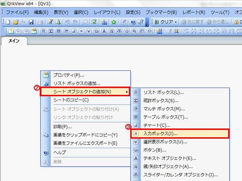Image resolution: width=242 pixels, height=181 pixels.
Task: Open sheet properties from the design toolbar
Action: [34, 31]
